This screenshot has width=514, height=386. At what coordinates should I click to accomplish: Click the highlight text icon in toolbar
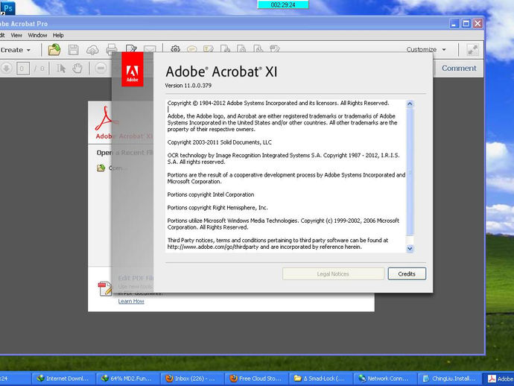coord(209,49)
